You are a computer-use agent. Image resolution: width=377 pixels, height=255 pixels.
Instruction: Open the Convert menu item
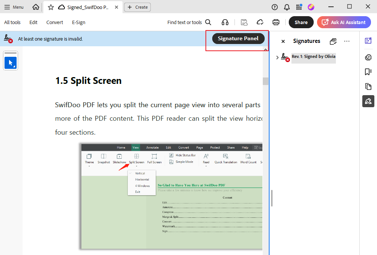coord(55,22)
